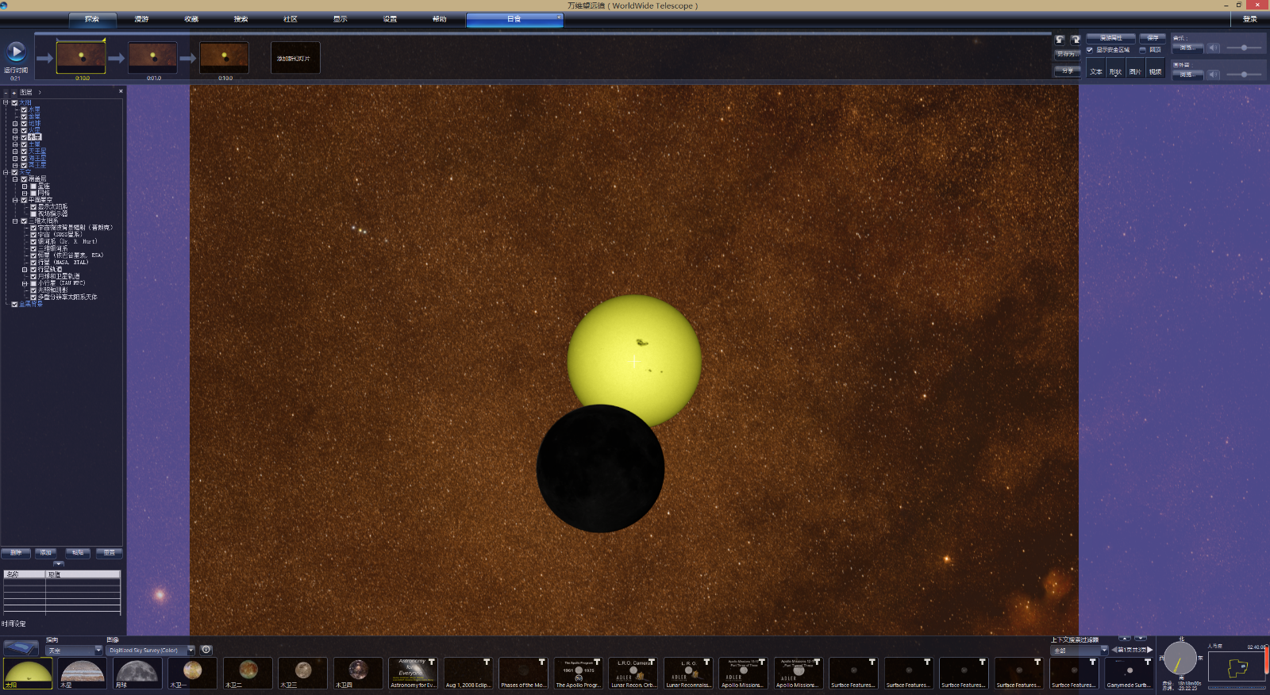Image resolution: width=1270 pixels, height=695 pixels.
Task: Expand the 地球 tree node
Action: [14, 124]
